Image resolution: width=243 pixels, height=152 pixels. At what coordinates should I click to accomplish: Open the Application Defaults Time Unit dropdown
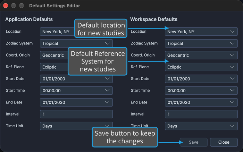[x=76, y=125]
